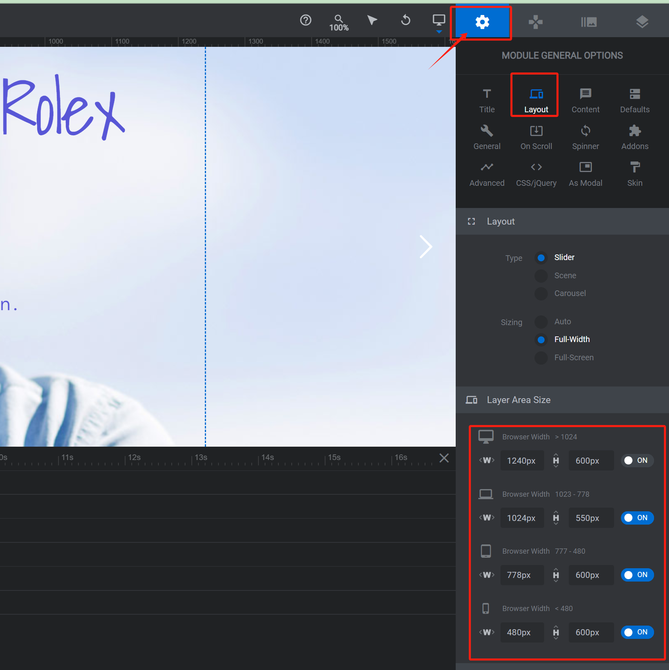
Task: Toggle the desktop size ON switch
Action: point(637,460)
